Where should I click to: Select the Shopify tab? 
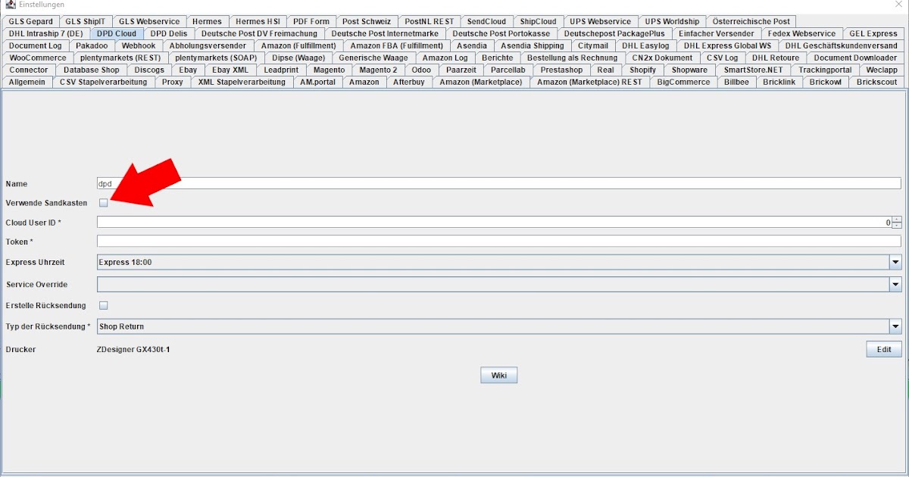pos(643,70)
